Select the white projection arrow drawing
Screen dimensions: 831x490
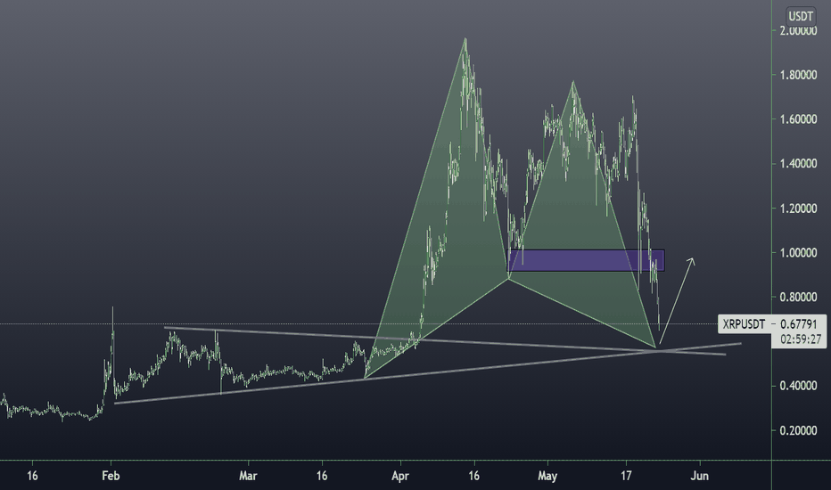tap(676, 303)
